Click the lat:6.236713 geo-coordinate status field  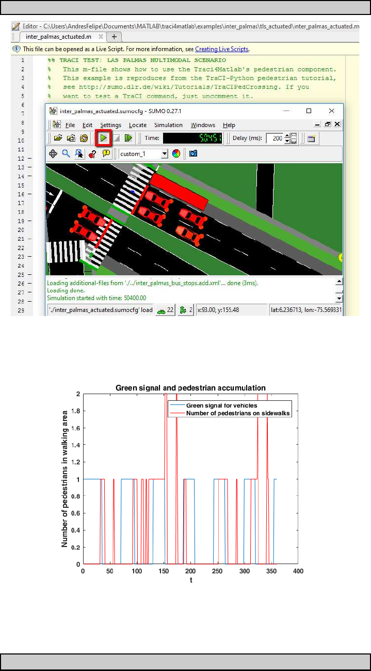pos(306,310)
